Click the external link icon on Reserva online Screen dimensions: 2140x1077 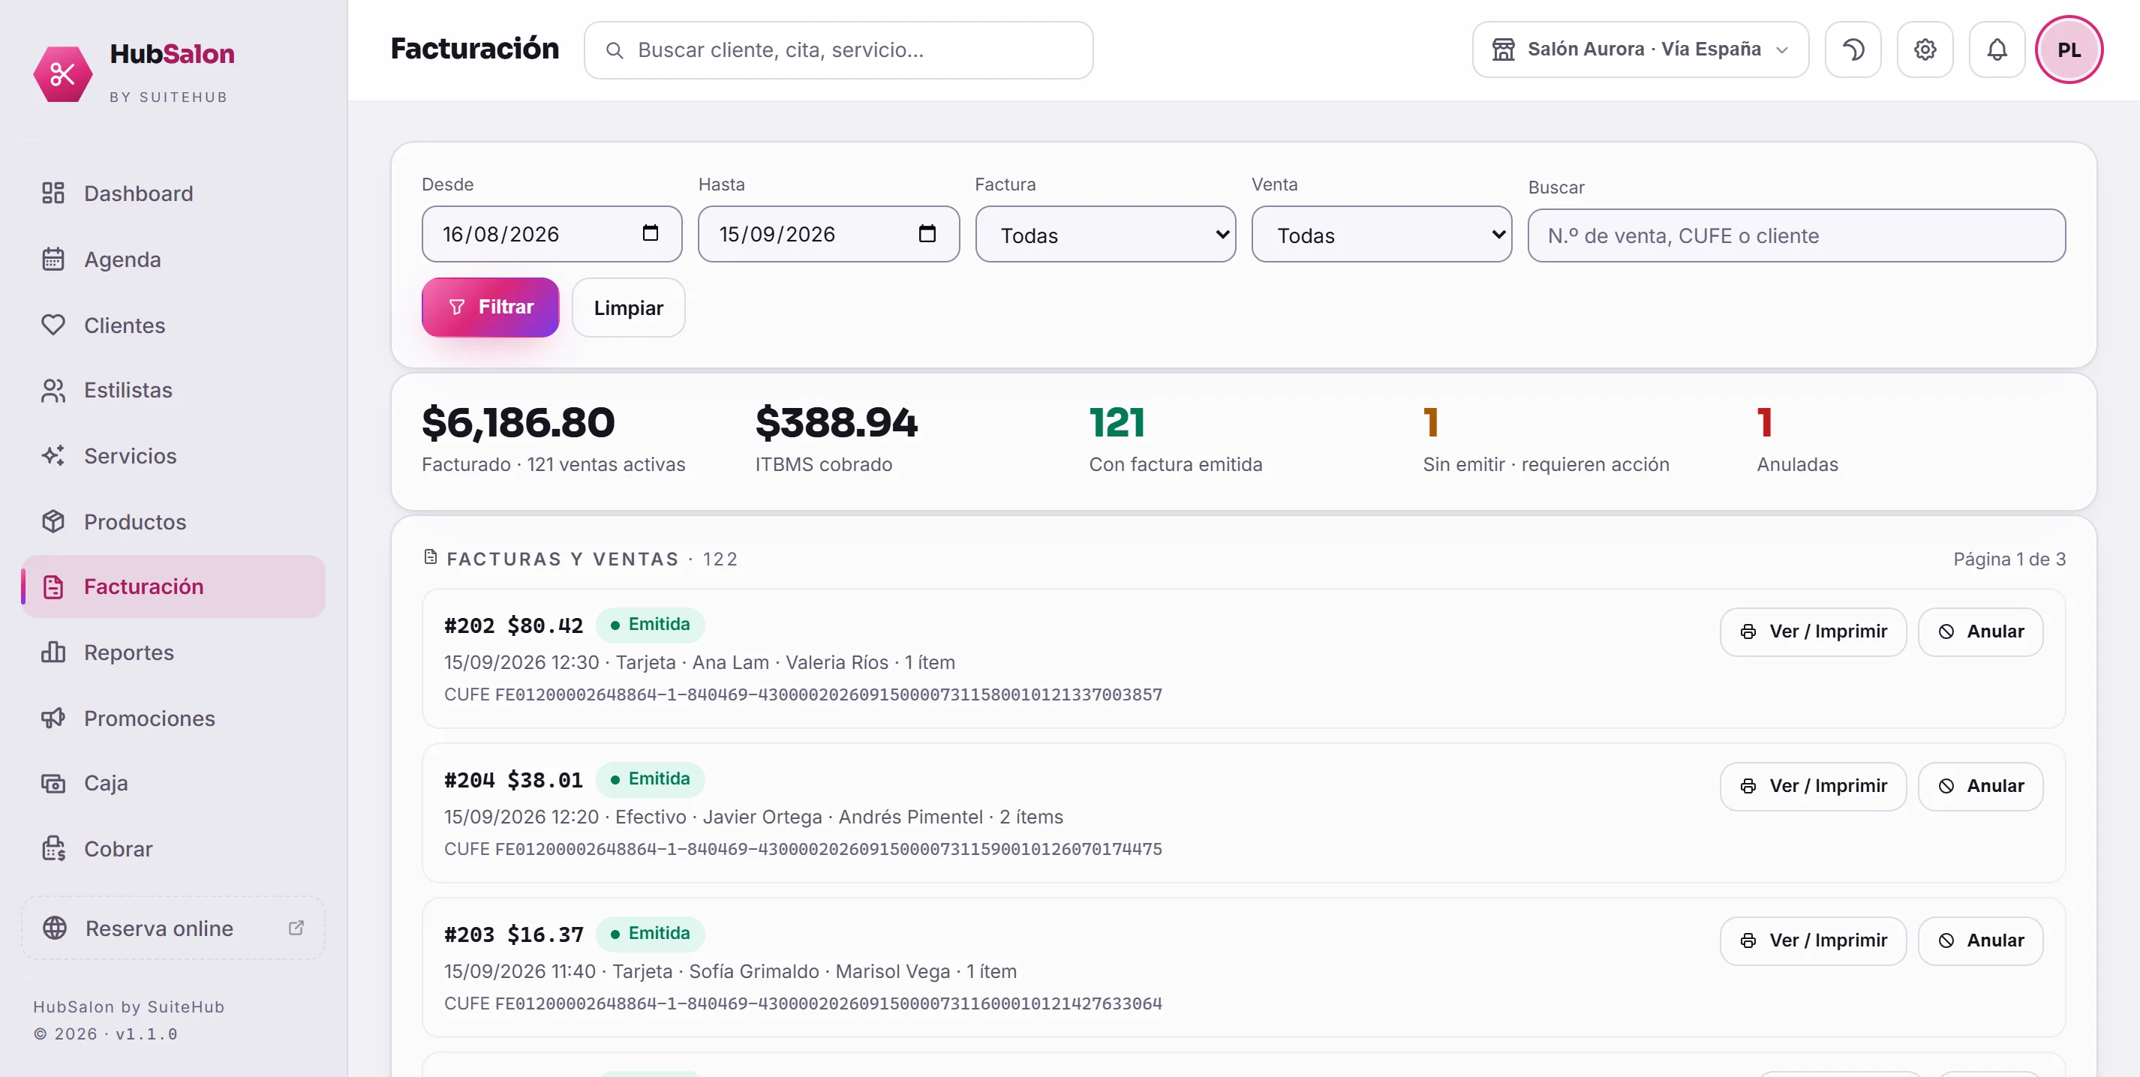click(x=296, y=928)
